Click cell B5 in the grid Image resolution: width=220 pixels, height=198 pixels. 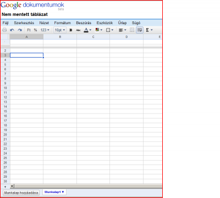60,65
